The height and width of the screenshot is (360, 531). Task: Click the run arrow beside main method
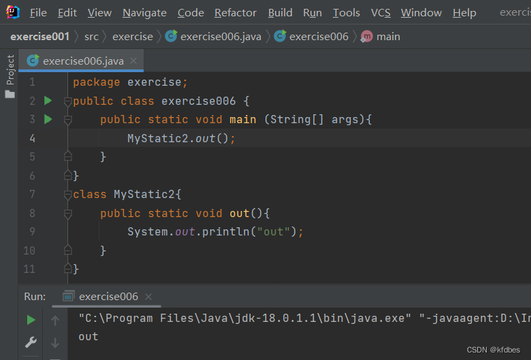pyautogui.click(x=48, y=119)
